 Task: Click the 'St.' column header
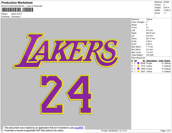(x=144, y=61)
